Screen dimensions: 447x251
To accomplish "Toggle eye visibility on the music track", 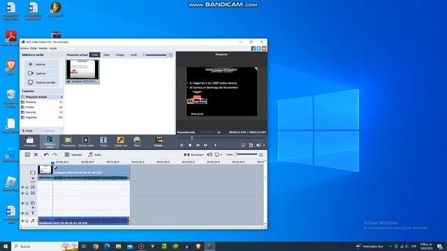I will (x=22, y=220).
